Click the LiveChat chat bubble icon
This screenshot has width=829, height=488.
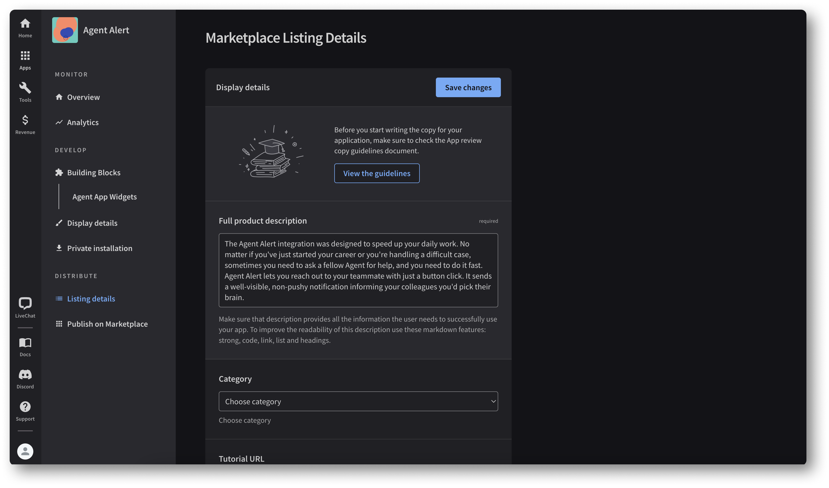(25, 303)
